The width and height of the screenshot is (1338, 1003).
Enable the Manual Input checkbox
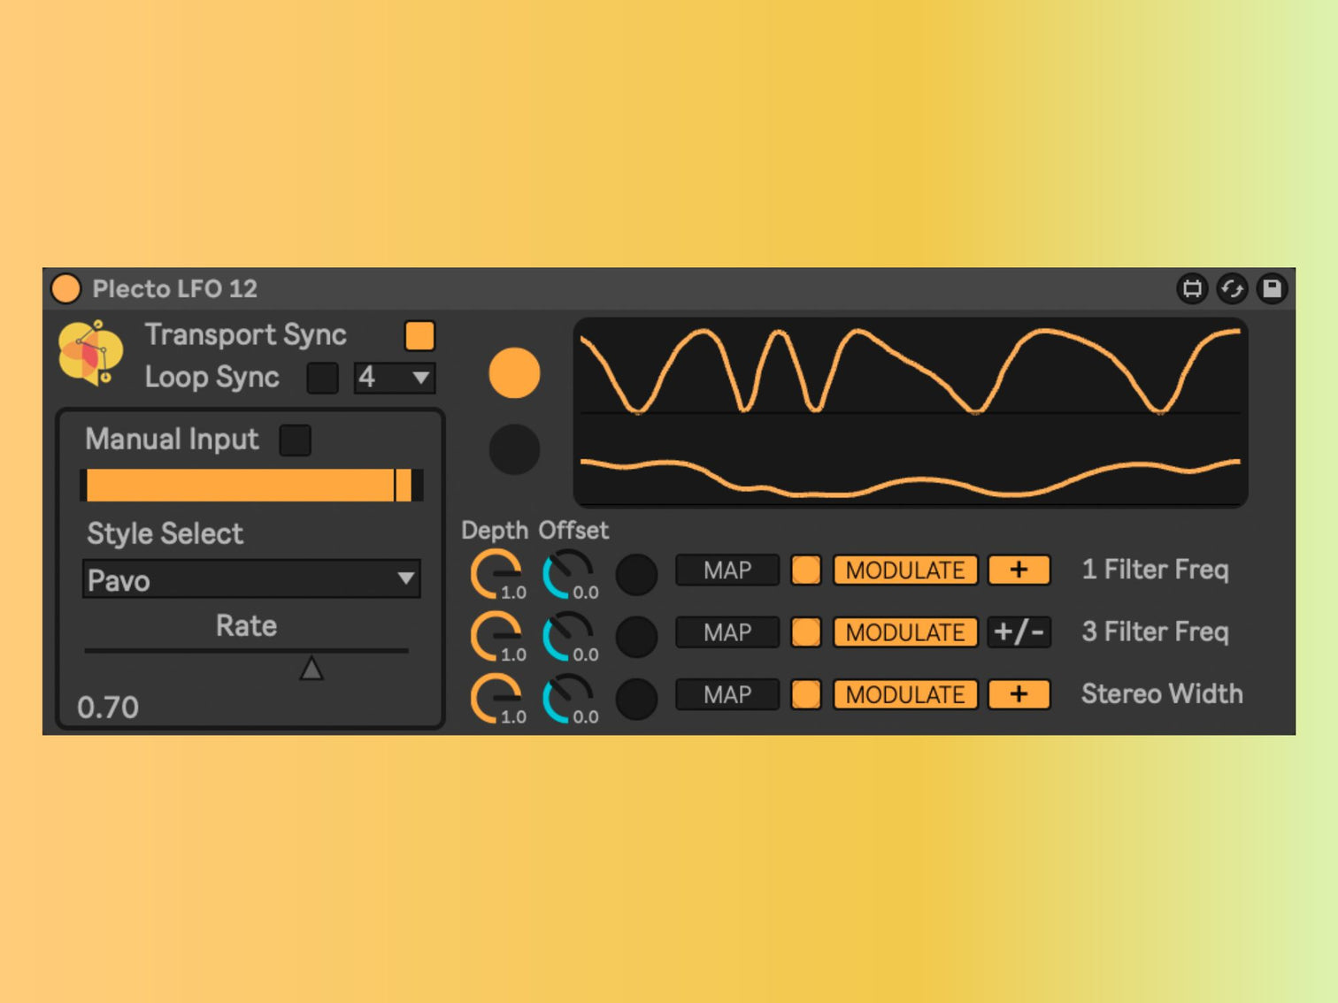(295, 440)
